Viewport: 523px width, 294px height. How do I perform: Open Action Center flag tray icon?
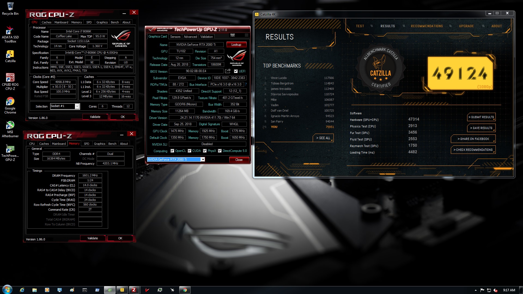tap(482, 290)
